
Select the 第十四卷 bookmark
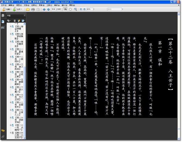[19, 74]
